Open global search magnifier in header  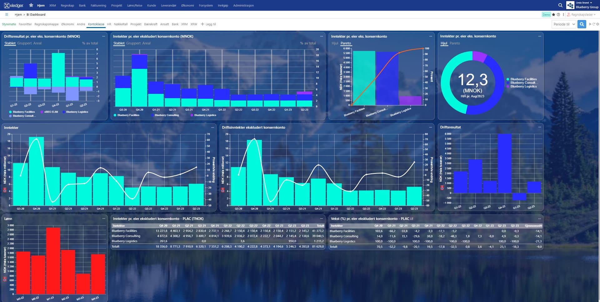[x=560, y=5]
